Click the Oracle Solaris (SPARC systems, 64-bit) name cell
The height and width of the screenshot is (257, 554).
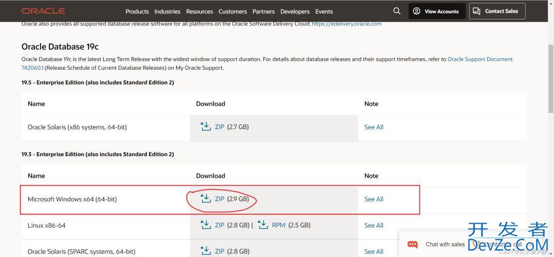click(x=81, y=251)
